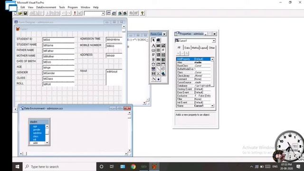Viewport: 304px width, 171px height.
Task: Select the Command Group control tool
Action: [158, 50]
